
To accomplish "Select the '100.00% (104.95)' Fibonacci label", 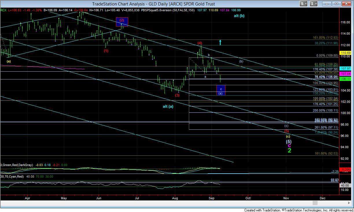I will 326,83.
